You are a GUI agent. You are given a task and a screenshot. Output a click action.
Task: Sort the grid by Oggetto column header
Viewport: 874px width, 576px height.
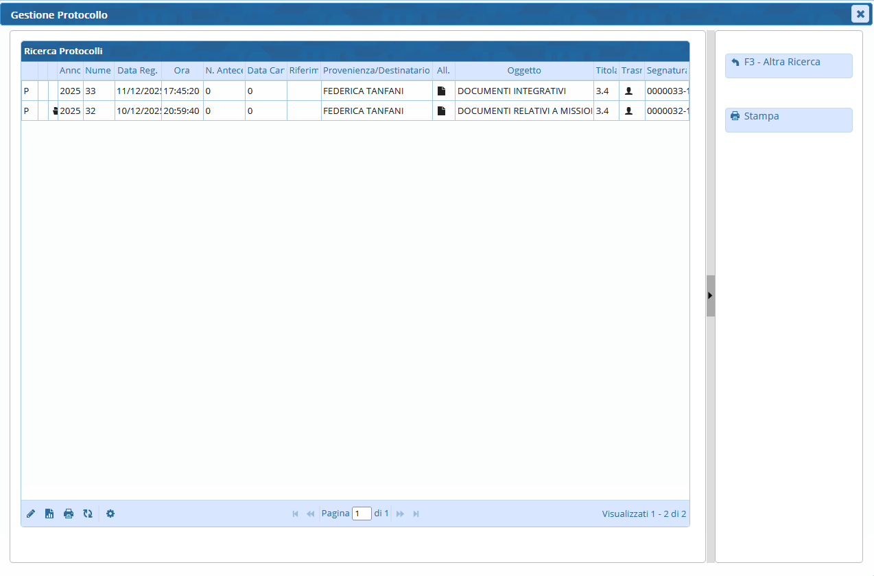(x=524, y=71)
